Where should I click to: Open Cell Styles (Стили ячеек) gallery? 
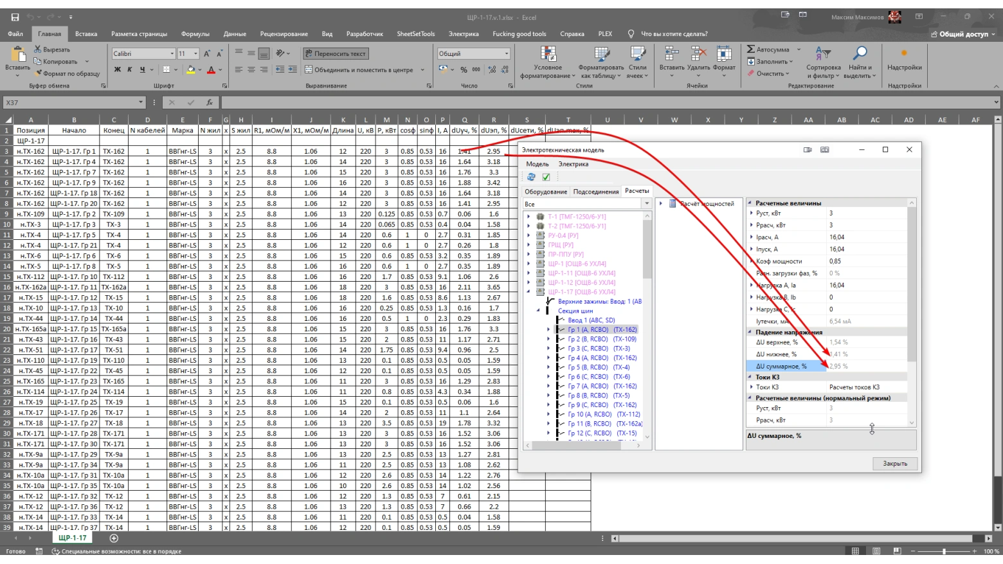(x=637, y=62)
